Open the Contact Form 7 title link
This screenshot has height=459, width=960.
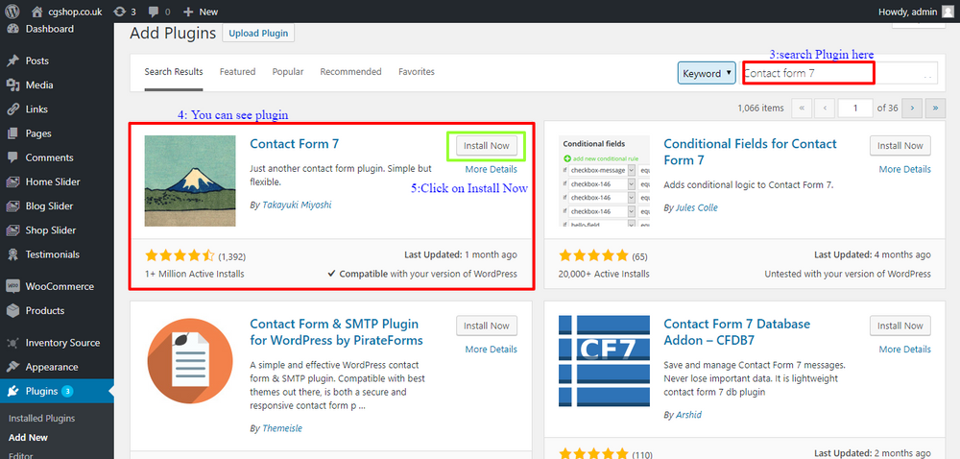[x=295, y=144]
